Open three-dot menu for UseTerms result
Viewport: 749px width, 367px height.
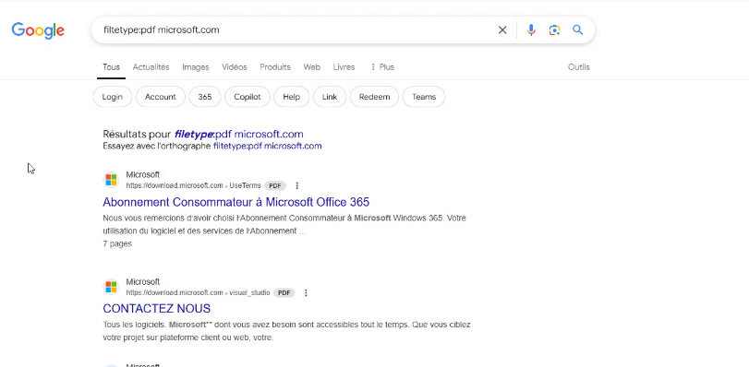(x=297, y=185)
